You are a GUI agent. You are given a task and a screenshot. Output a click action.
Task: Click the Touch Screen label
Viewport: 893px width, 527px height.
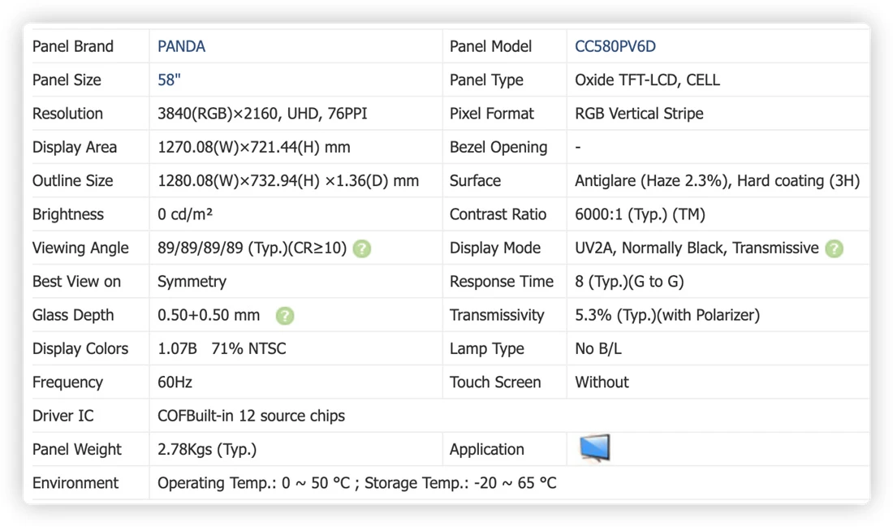click(x=495, y=382)
